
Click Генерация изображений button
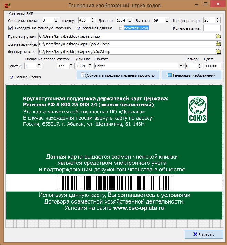(x=191, y=75)
